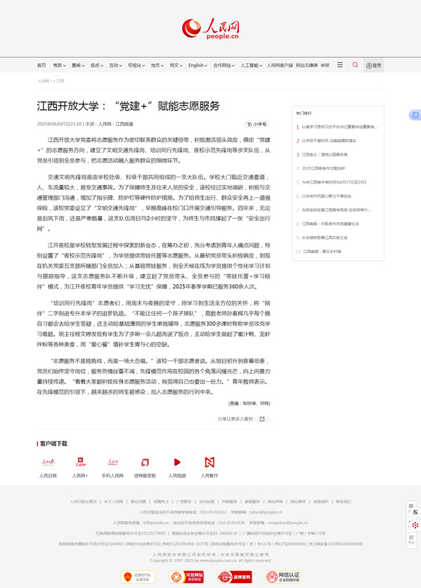This screenshot has width=421, height=588.
Task: Expand the English language dropdown
Action: [197, 65]
